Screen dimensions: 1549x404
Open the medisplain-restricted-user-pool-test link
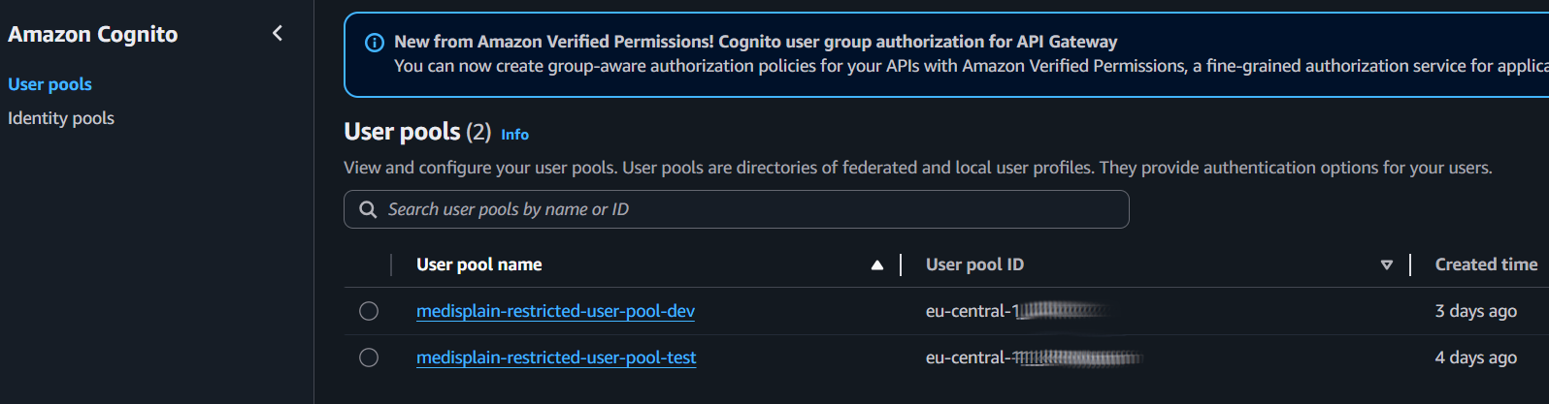556,357
